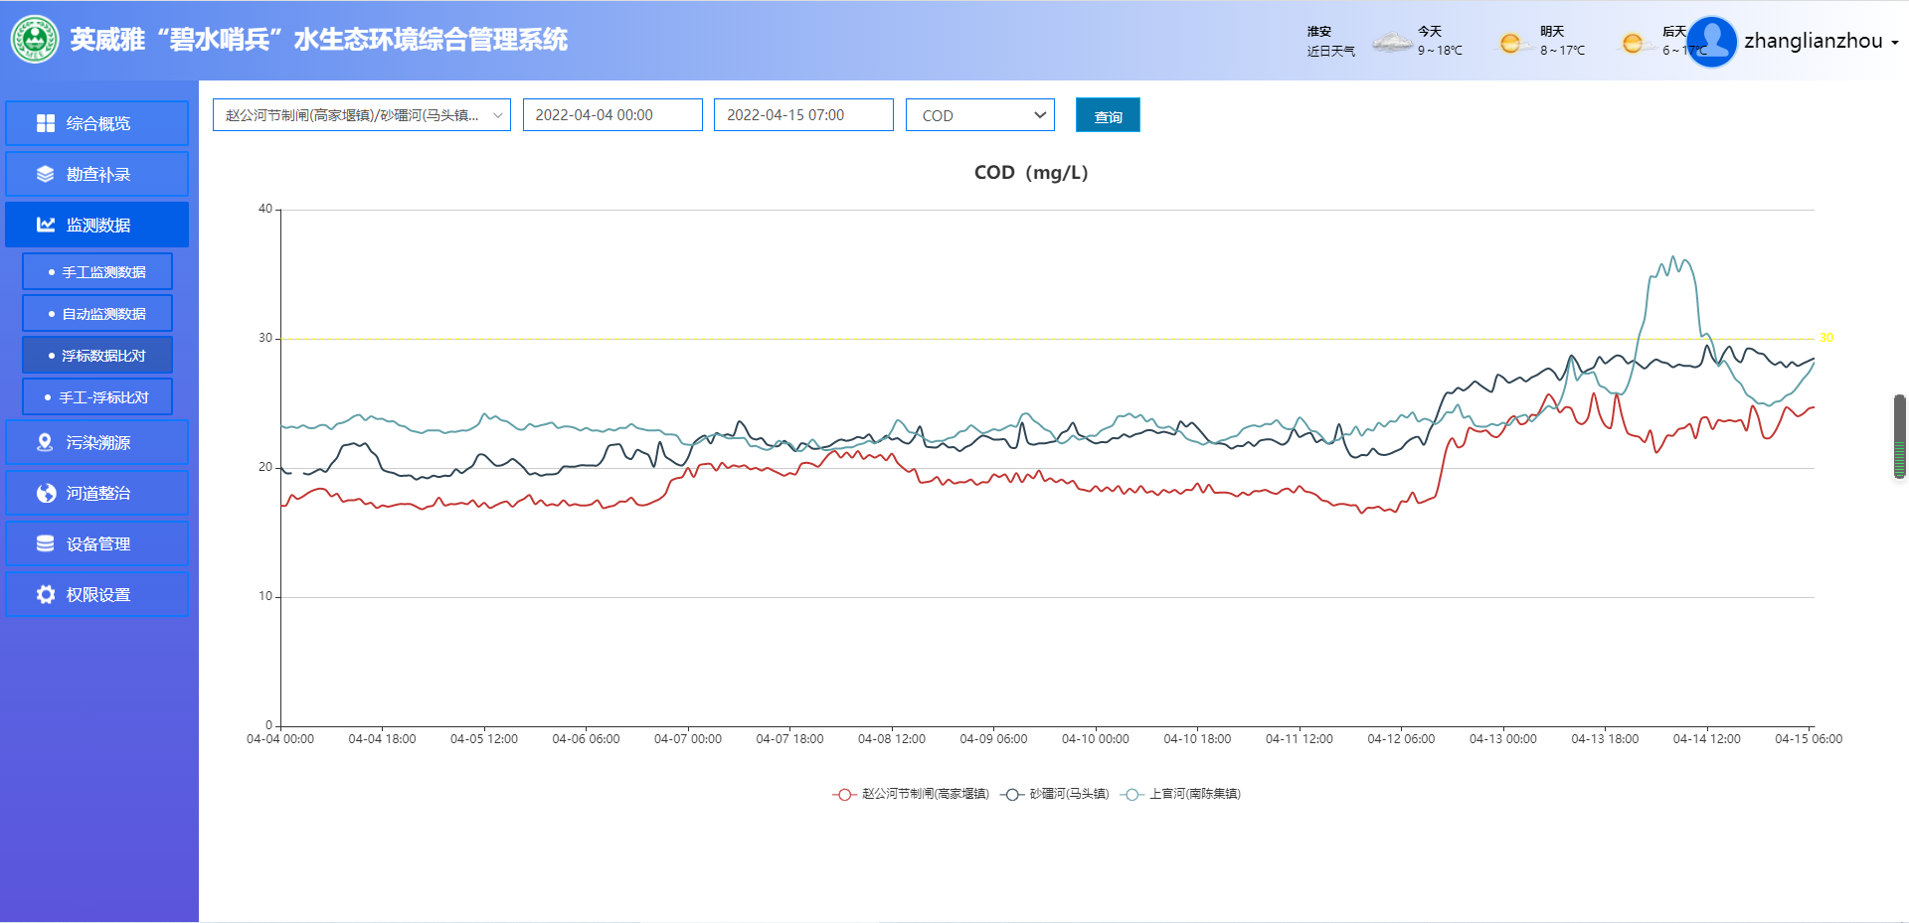The image size is (1909, 923).
Task: Click the 权限设置 gear icon
Action: coord(46,594)
